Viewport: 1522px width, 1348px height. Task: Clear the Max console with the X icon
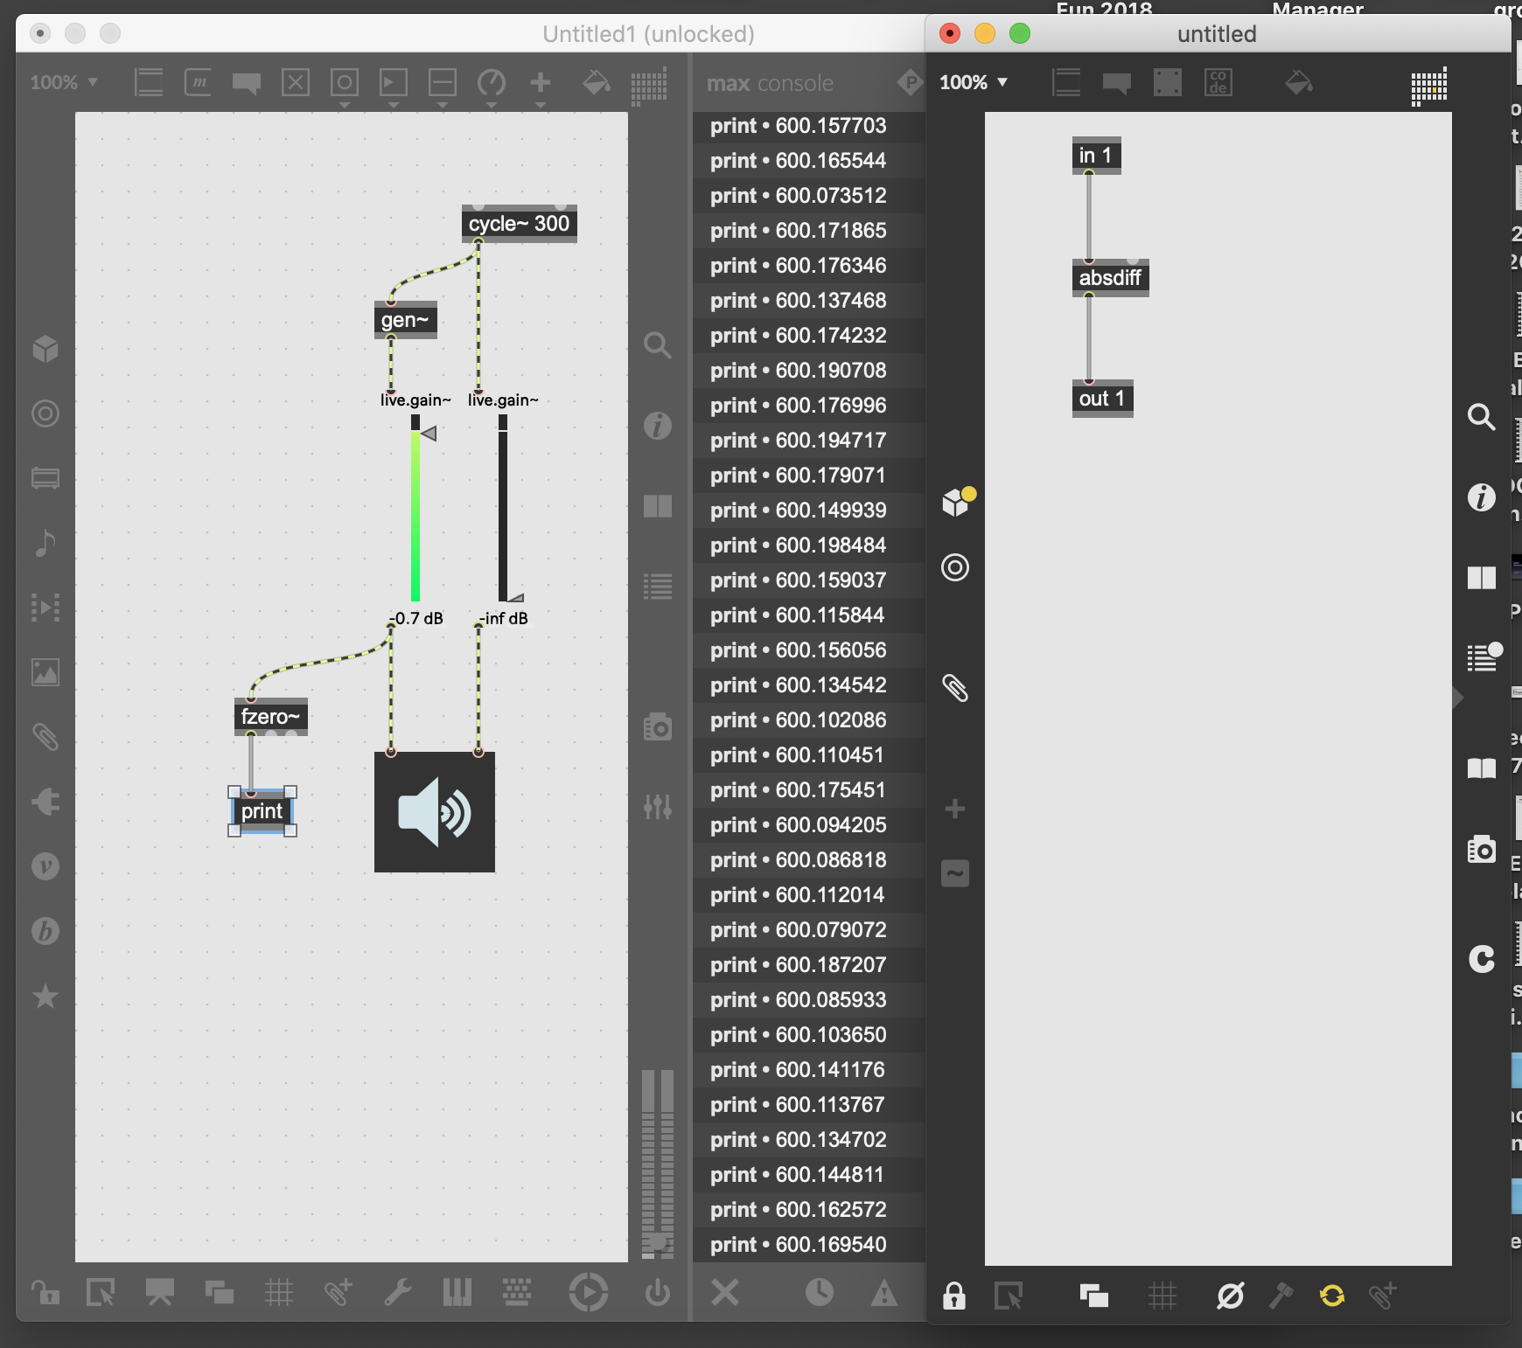(x=725, y=1292)
